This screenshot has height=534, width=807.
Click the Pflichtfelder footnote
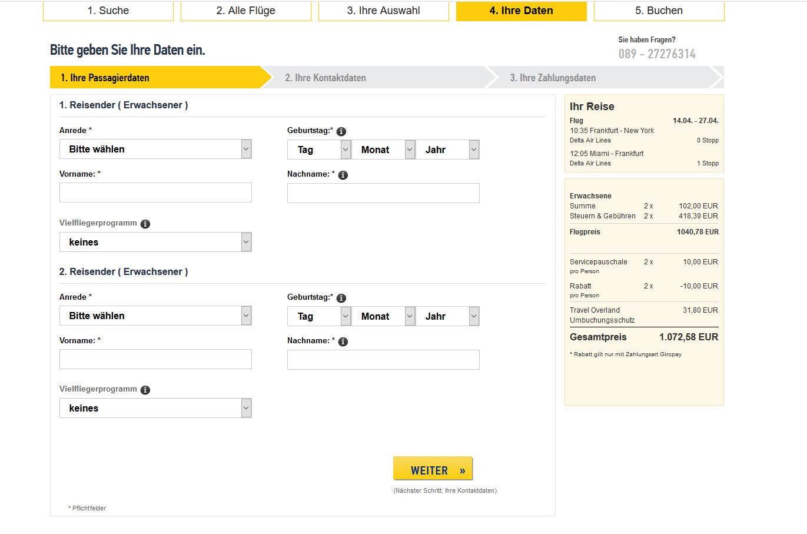[x=87, y=508]
